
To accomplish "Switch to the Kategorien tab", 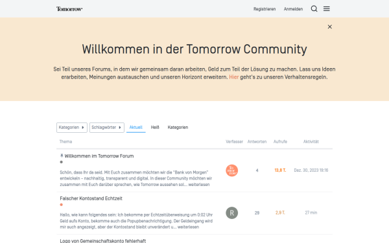I will click(x=178, y=128).
